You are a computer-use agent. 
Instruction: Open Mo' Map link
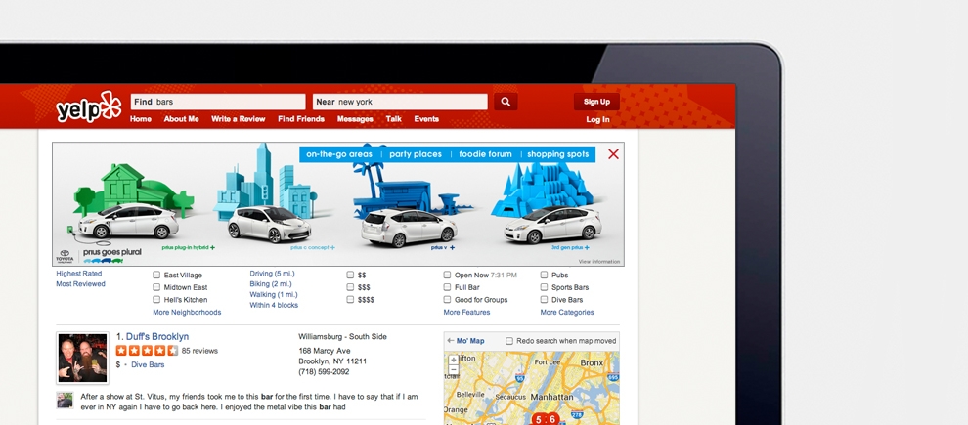(470, 341)
